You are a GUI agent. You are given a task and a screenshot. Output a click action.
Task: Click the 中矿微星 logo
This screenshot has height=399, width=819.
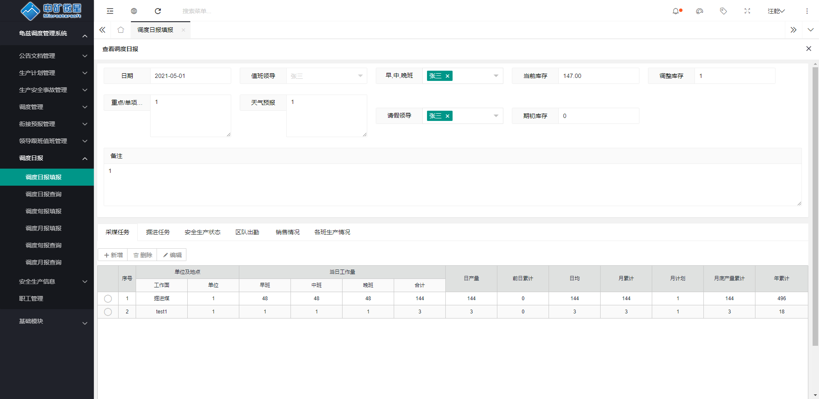point(51,11)
